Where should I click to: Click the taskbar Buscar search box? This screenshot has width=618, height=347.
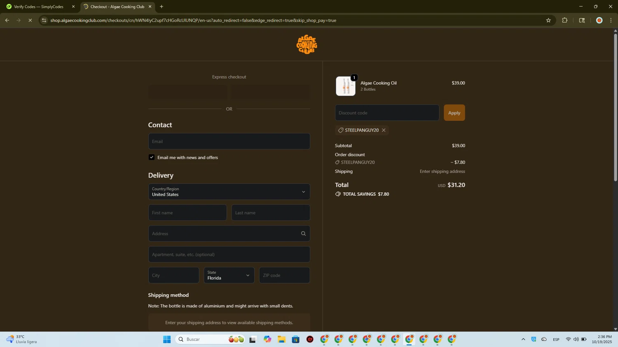click(x=211, y=339)
